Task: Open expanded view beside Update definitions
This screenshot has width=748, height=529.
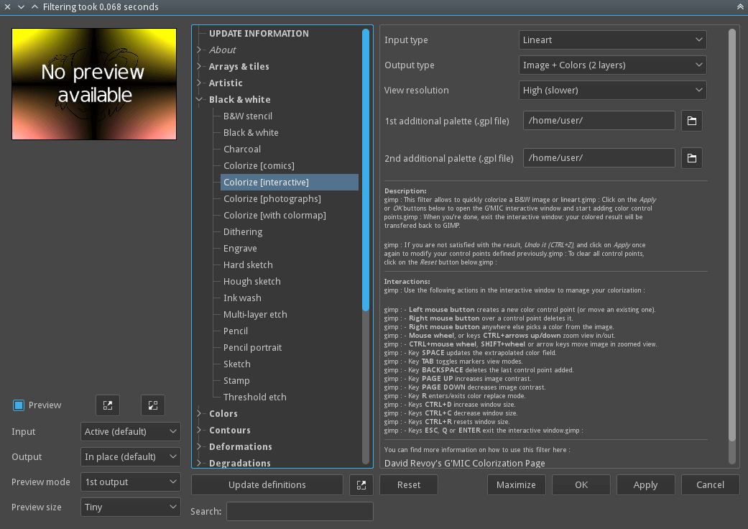Action: point(361,484)
